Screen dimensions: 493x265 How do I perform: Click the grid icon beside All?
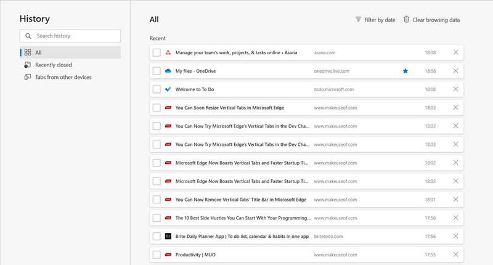pos(28,52)
